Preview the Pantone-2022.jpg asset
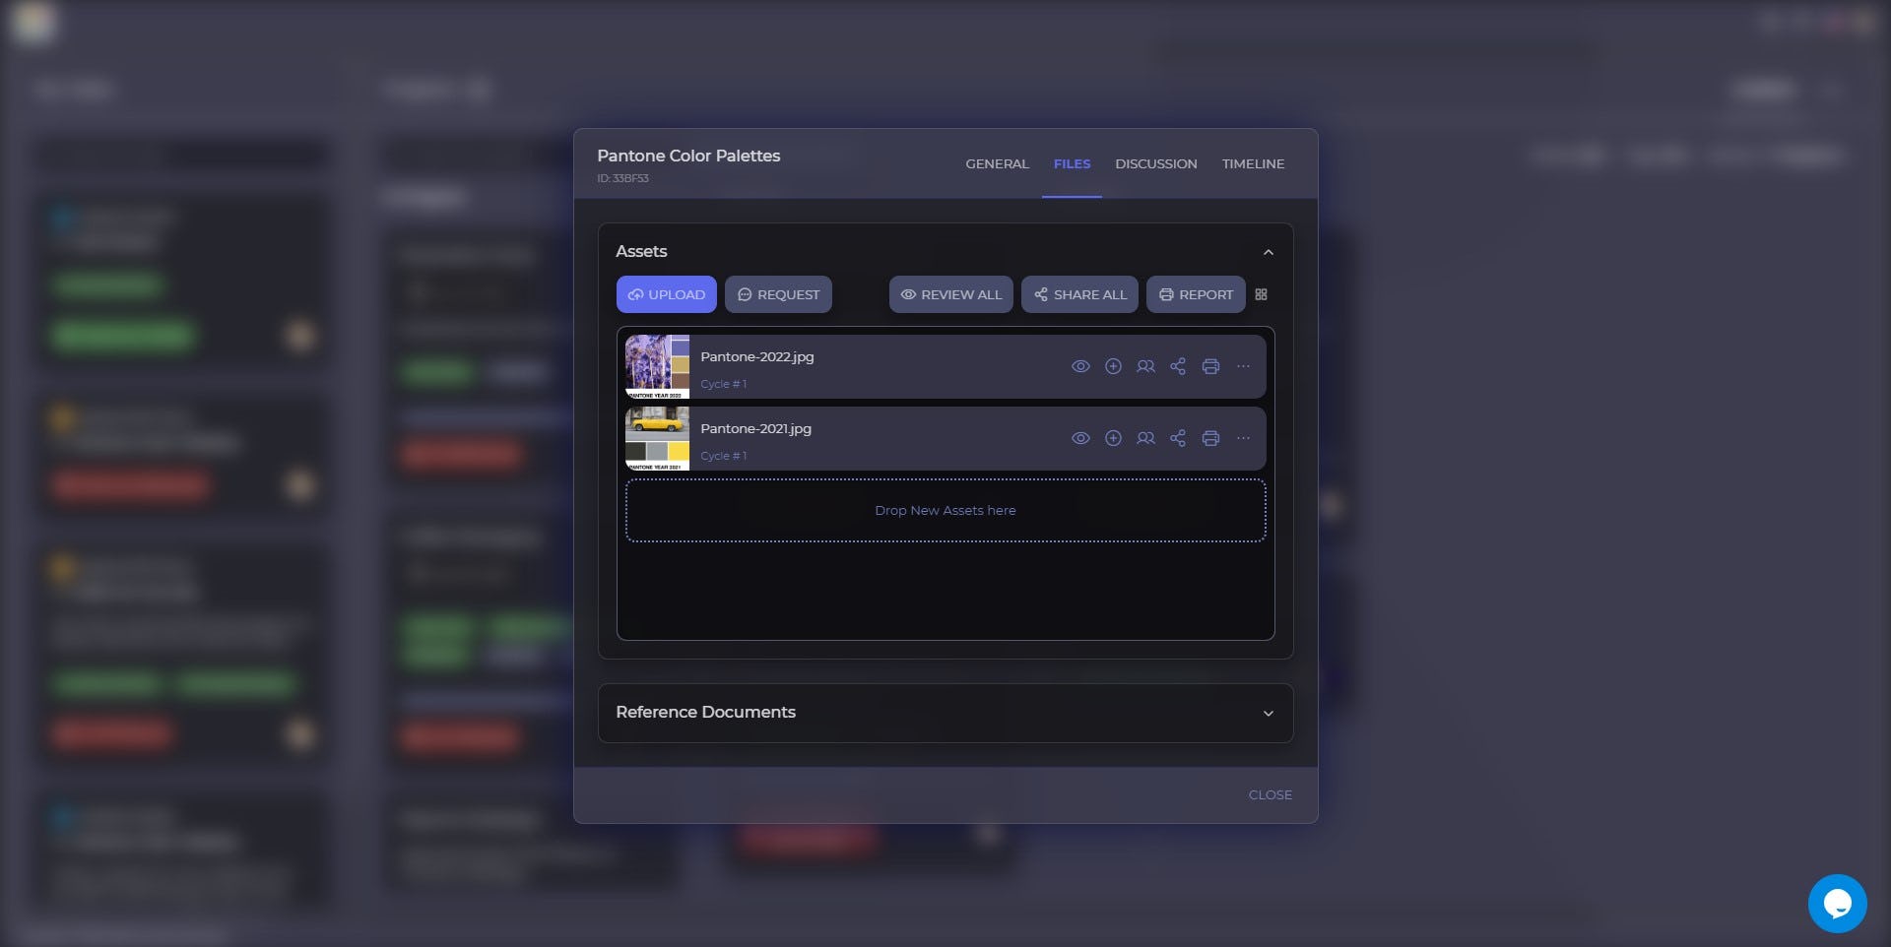1891x947 pixels. 1080,366
